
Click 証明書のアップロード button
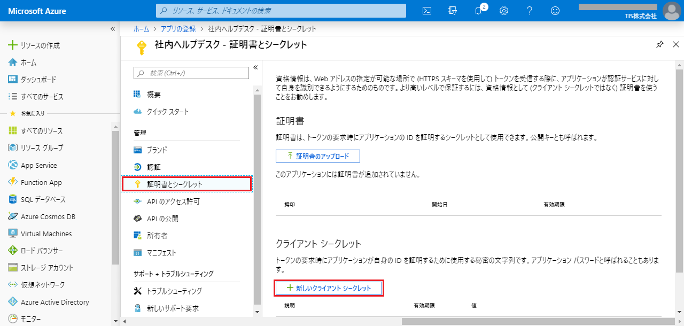(x=318, y=156)
